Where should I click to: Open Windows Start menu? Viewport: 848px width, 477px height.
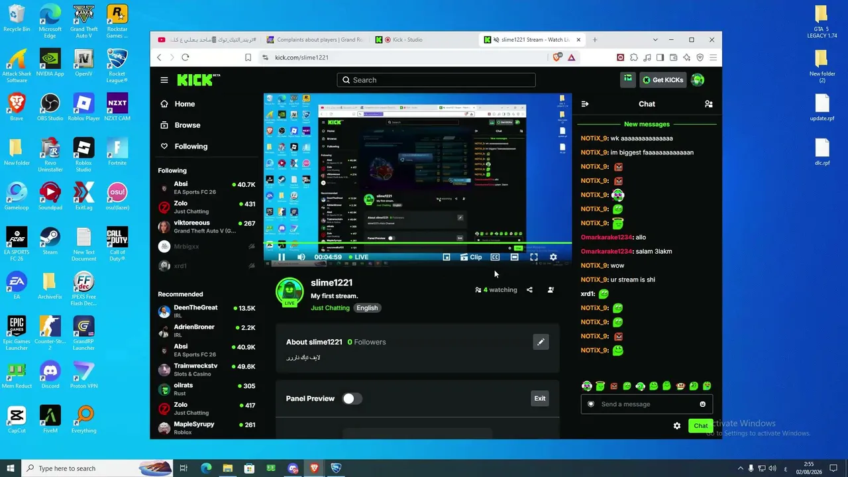[11, 468]
